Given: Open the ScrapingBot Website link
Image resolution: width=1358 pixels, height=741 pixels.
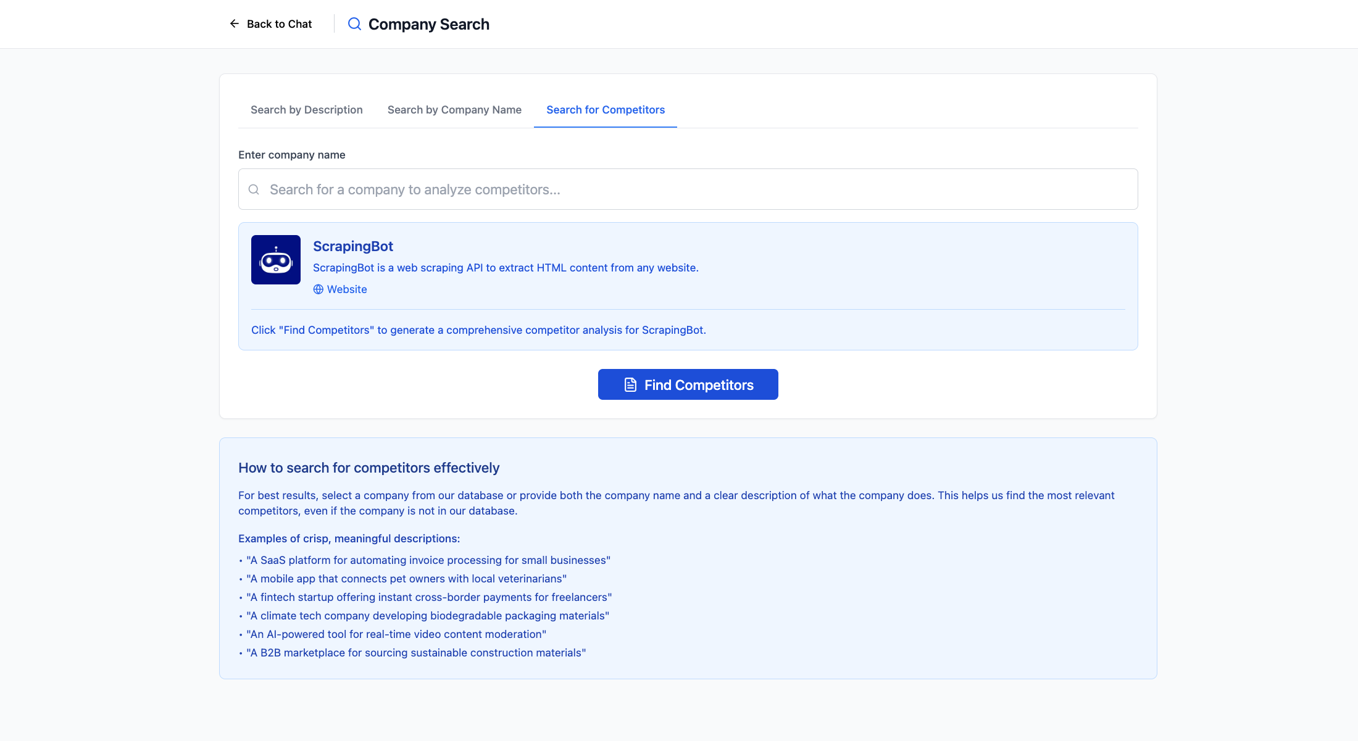Looking at the screenshot, I should tap(347, 289).
